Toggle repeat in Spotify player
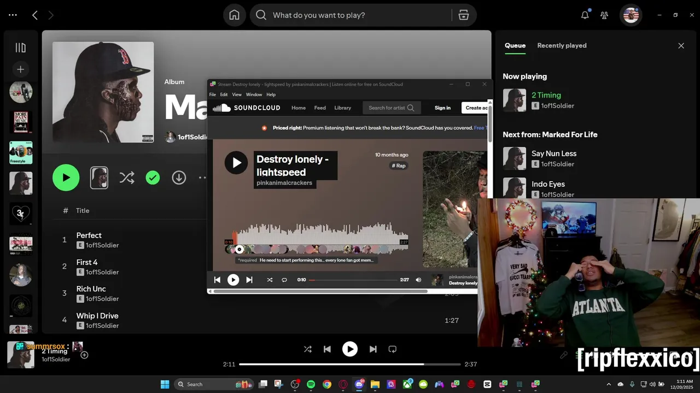700x393 pixels. point(392,349)
